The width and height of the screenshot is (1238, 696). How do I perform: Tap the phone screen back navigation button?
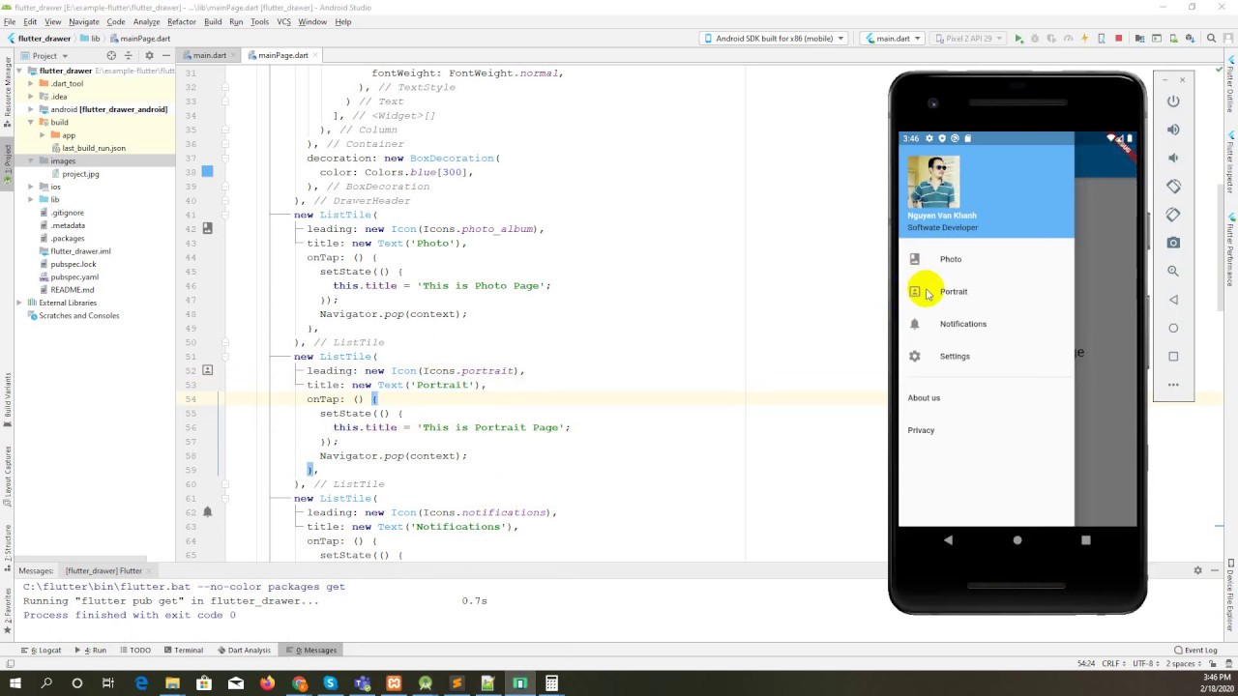[948, 540]
